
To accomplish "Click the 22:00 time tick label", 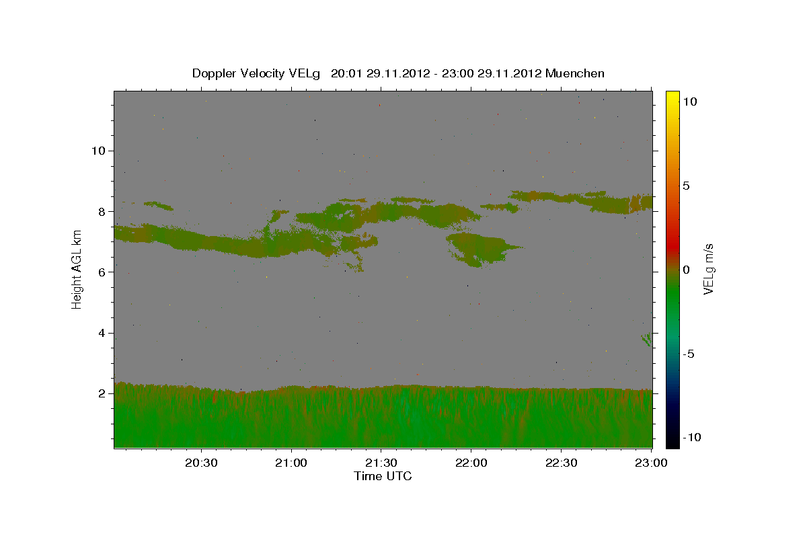I will (471, 463).
